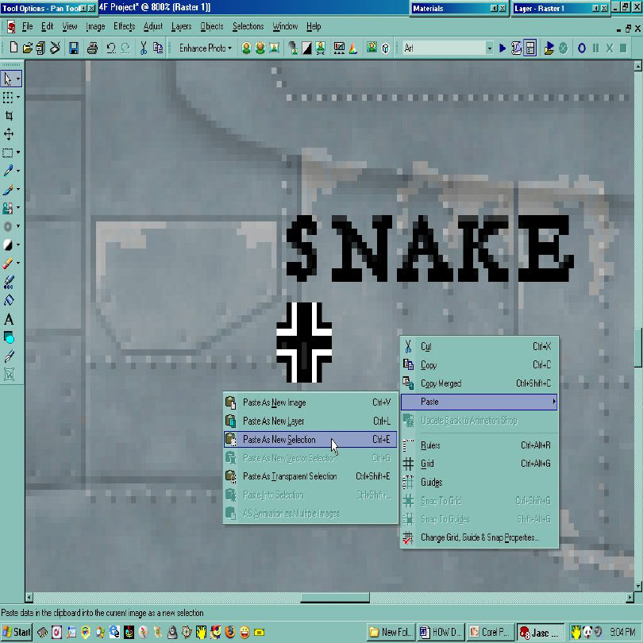Image resolution: width=643 pixels, height=643 pixels.
Task: Click the Materials palette title bar
Action: (x=460, y=8)
